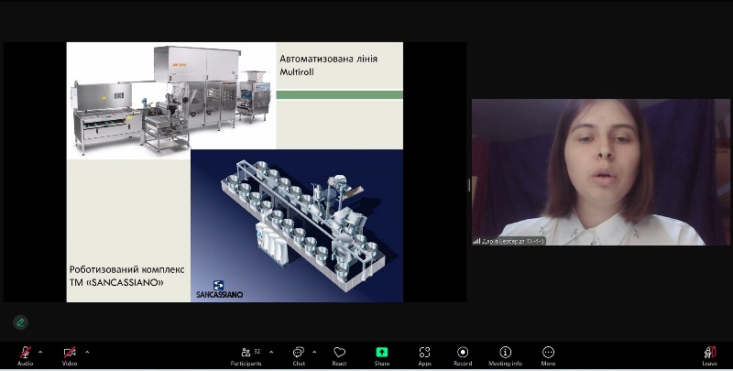Select the speaker video thumbnail

click(x=601, y=172)
